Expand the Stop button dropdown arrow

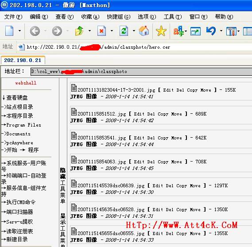112,31
